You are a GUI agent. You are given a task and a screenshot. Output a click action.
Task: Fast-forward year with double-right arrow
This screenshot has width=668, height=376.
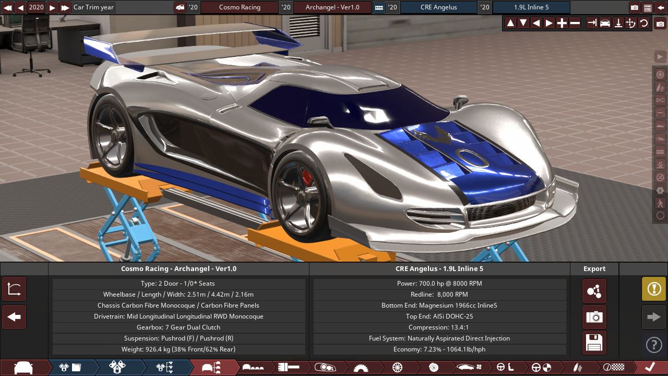65,7
